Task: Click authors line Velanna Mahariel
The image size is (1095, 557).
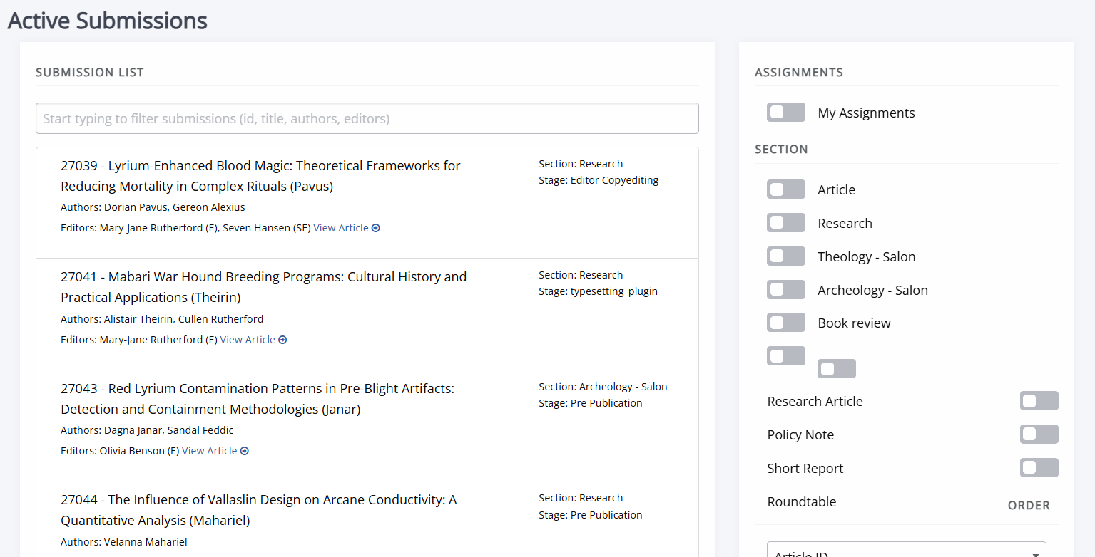Action: (124, 542)
